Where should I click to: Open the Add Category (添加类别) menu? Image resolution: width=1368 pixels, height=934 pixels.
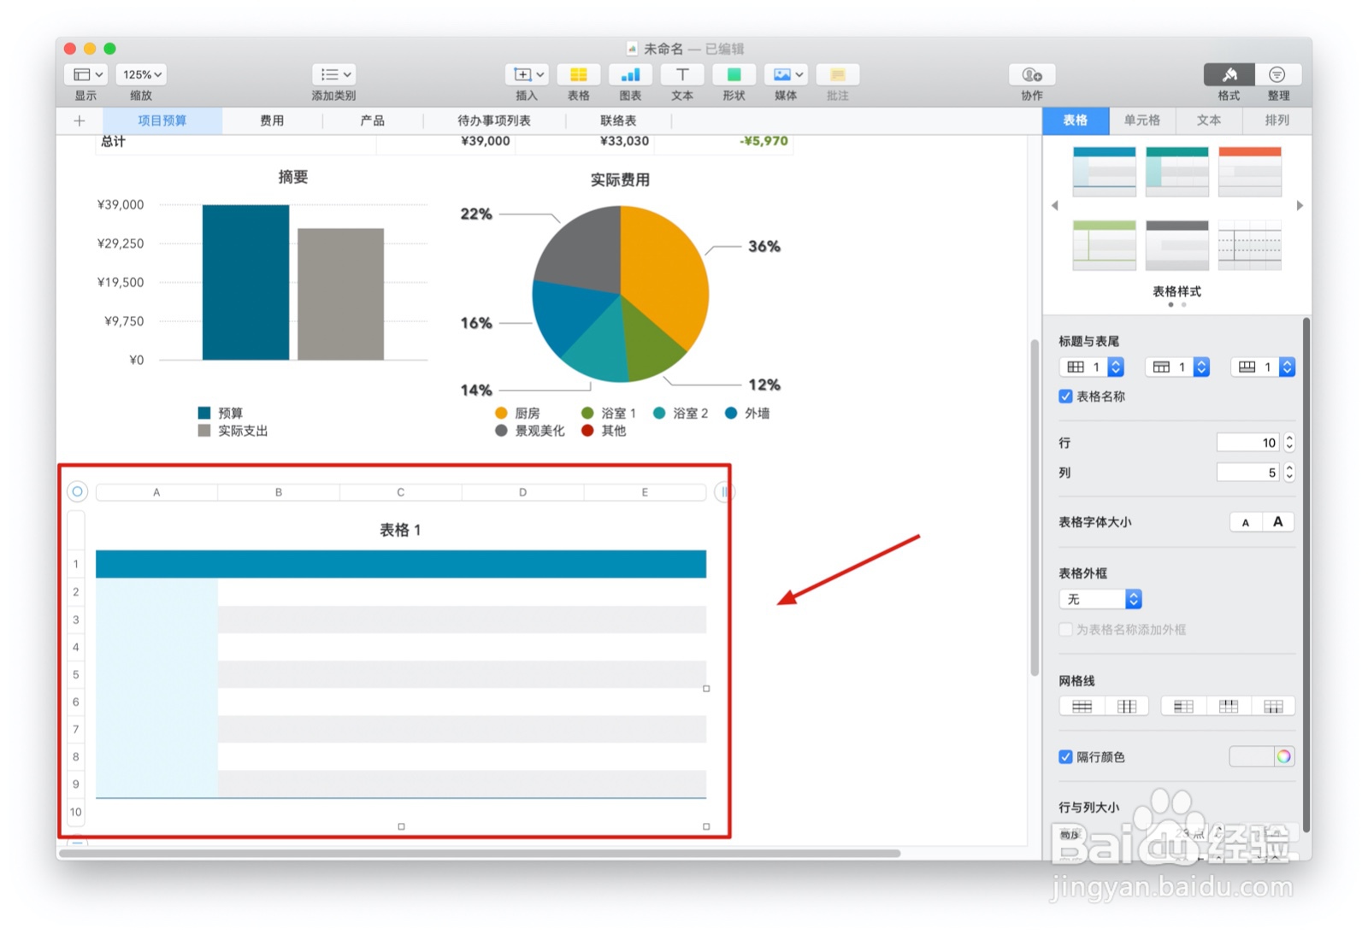click(333, 75)
